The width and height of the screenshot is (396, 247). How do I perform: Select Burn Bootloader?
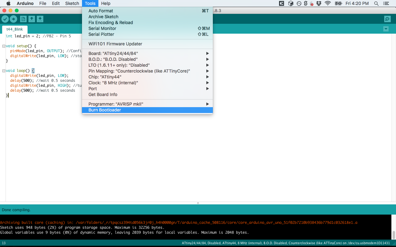pyautogui.click(x=147, y=110)
